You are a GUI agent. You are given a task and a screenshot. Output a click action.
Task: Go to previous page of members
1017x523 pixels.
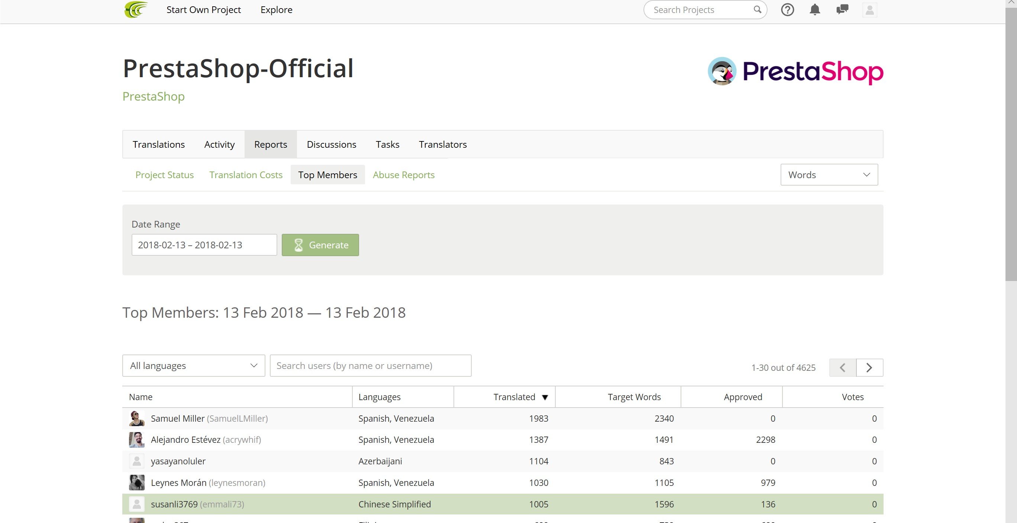coord(843,367)
